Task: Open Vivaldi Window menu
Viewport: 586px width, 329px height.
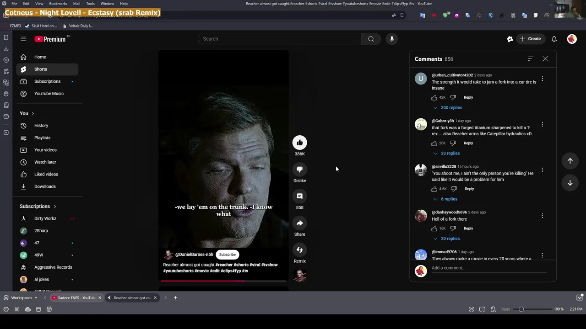Action: pyautogui.click(x=107, y=4)
